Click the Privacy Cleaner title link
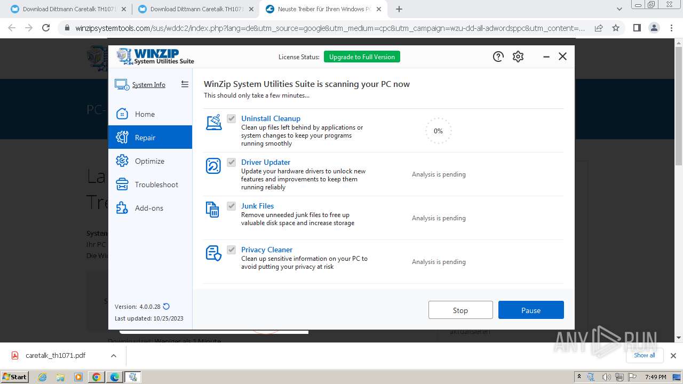This screenshot has height=384, width=683. click(x=267, y=250)
